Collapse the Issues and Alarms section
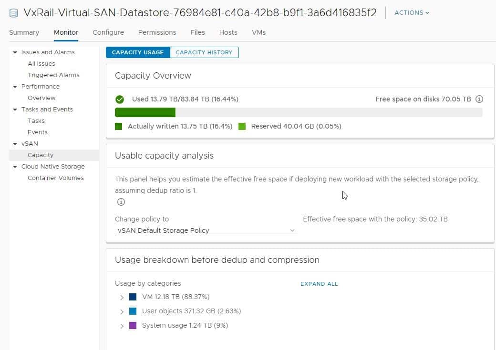The height and width of the screenshot is (350, 496). coord(15,52)
